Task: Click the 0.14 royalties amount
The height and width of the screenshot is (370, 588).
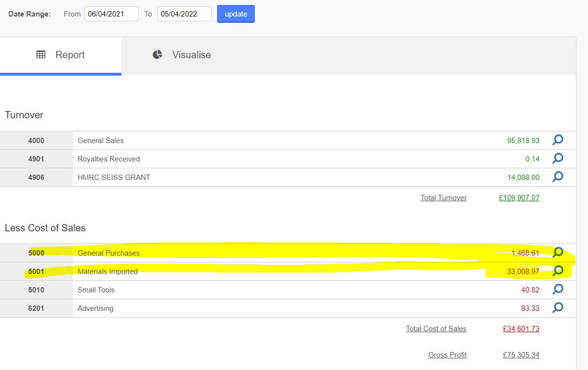Action: click(532, 159)
